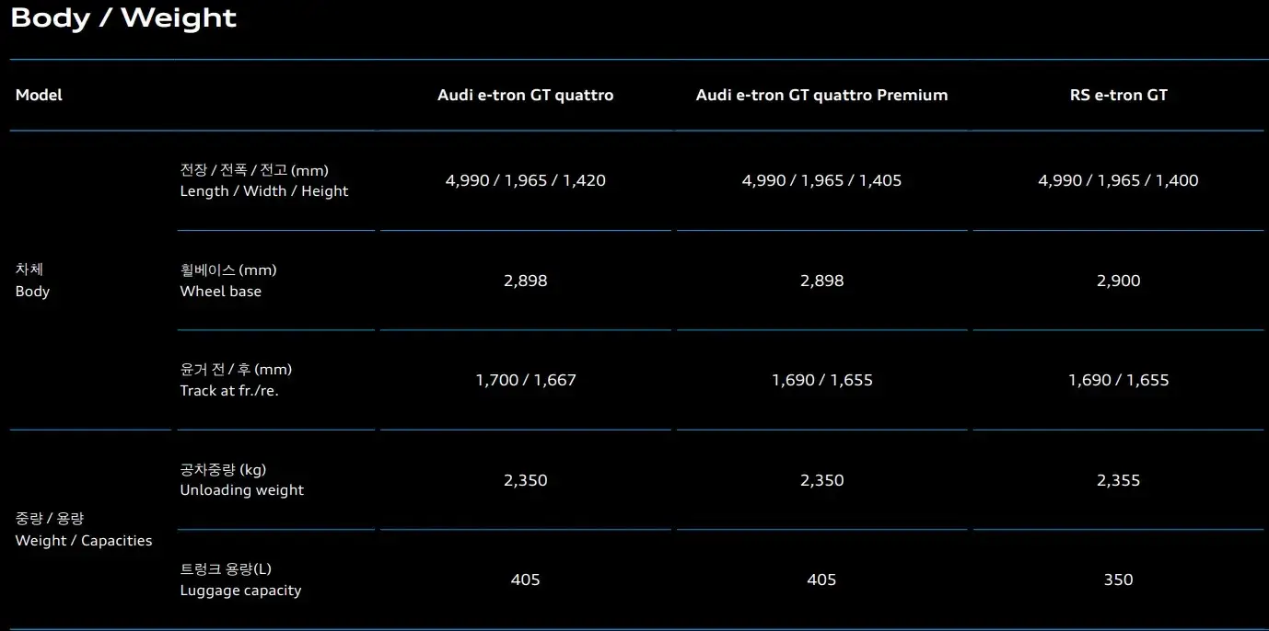Viewport: 1269px width, 631px height.
Task: Click the Track at fr./re. row label
Action: pyautogui.click(x=236, y=380)
